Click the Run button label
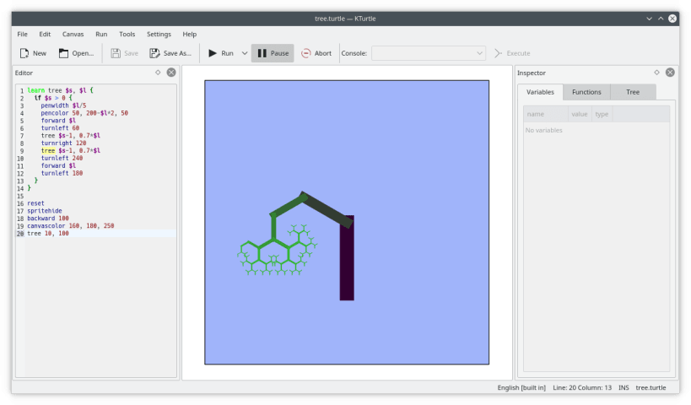This screenshot has width=691, height=405. pyautogui.click(x=228, y=53)
